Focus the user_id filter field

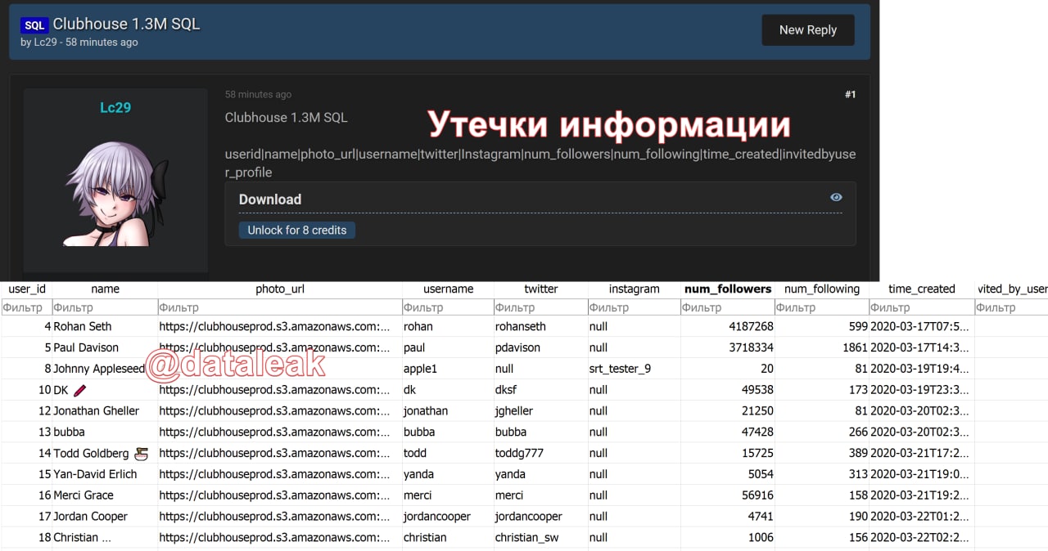point(27,307)
